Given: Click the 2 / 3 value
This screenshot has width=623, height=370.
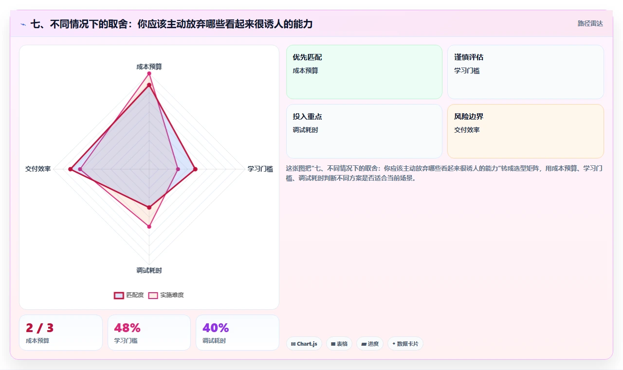Looking at the screenshot, I should coord(40,328).
